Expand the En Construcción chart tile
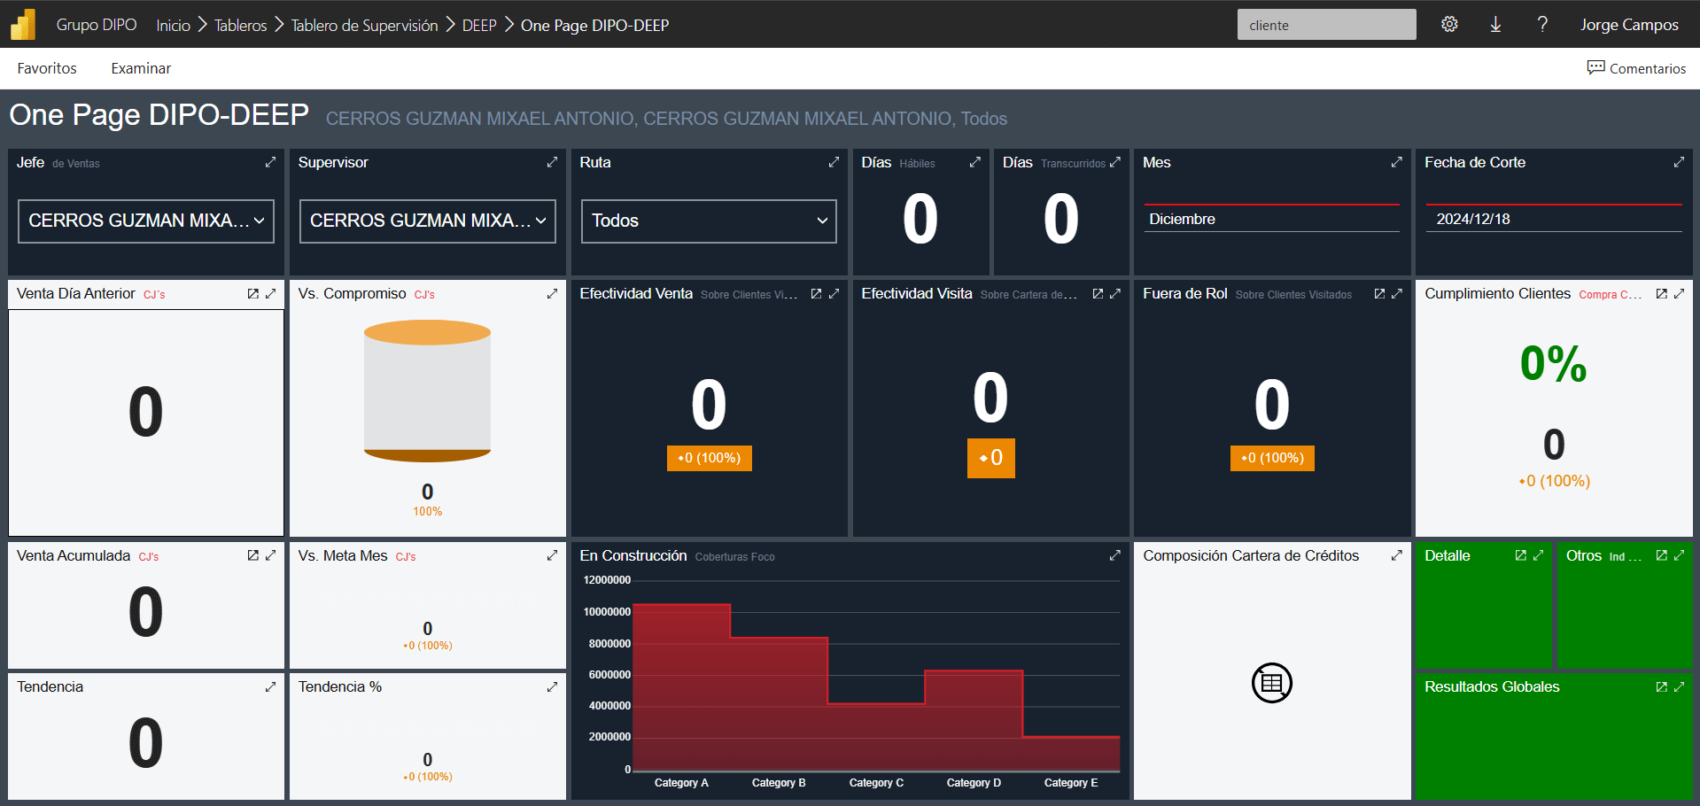 [x=1115, y=555]
